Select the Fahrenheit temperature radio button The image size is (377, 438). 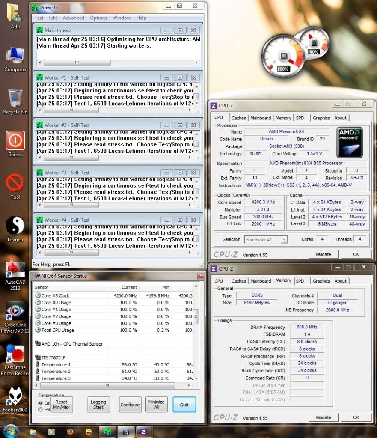coord(41,409)
